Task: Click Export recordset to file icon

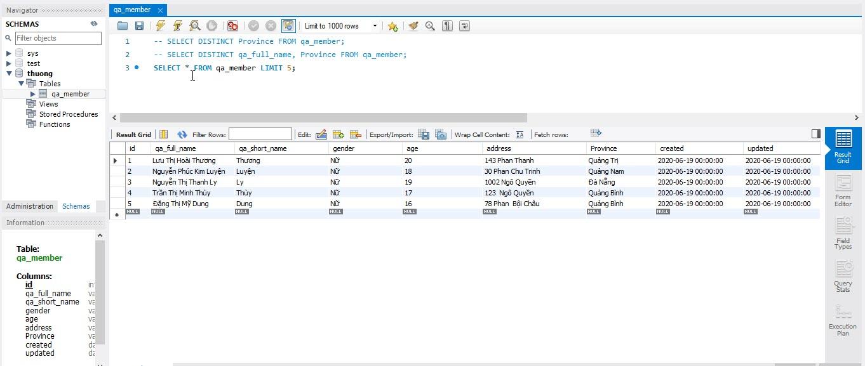Action: click(424, 134)
